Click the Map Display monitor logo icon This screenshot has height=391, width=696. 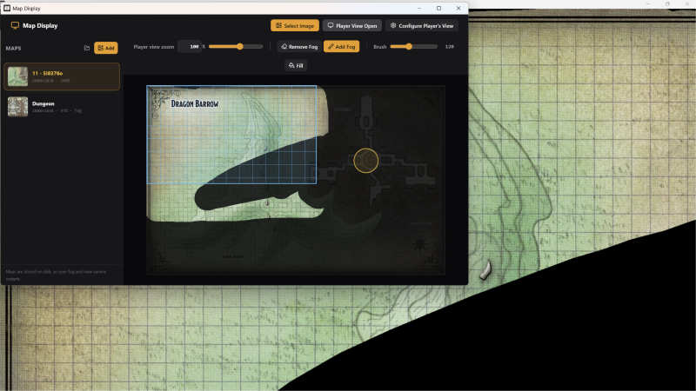click(15, 26)
